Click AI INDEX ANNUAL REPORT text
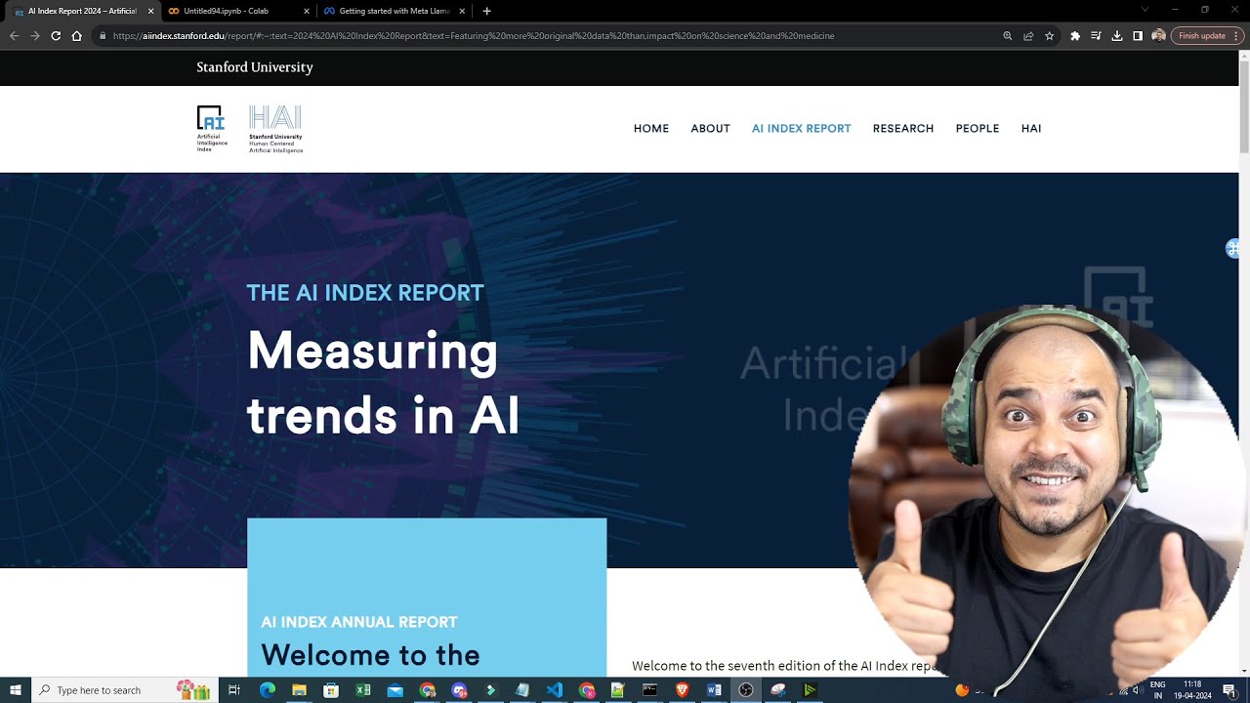Screen dimensions: 1250x703 (358, 622)
